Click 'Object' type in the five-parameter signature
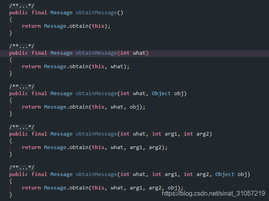 coord(225,174)
